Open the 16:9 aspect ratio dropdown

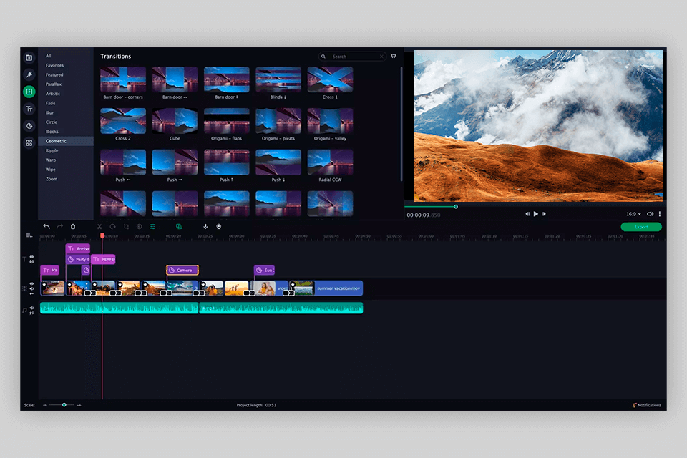[633, 214]
